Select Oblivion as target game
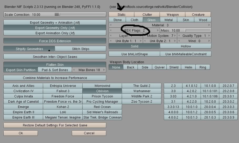 click(102, 91)
